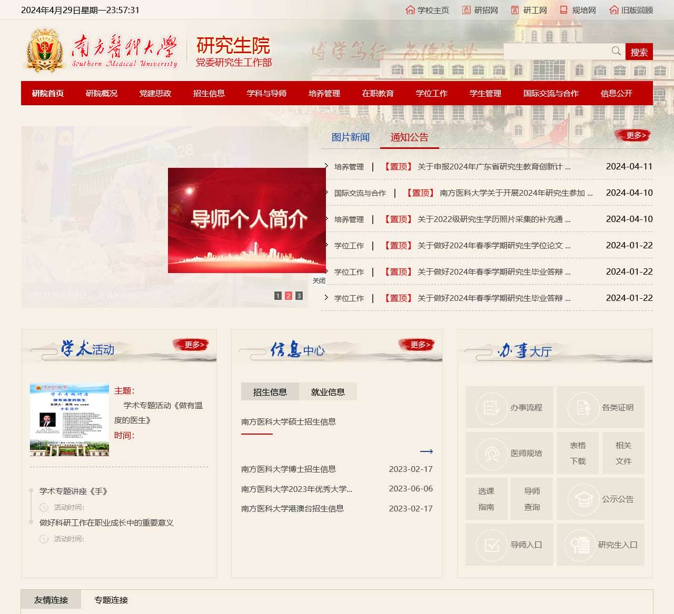
Task: Click the 医师规培 headset icon
Action: click(x=492, y=453)
